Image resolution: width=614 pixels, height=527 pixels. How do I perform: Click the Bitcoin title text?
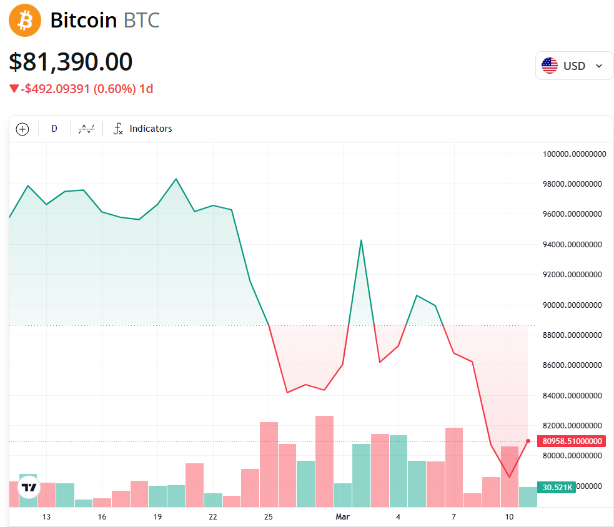83,21
